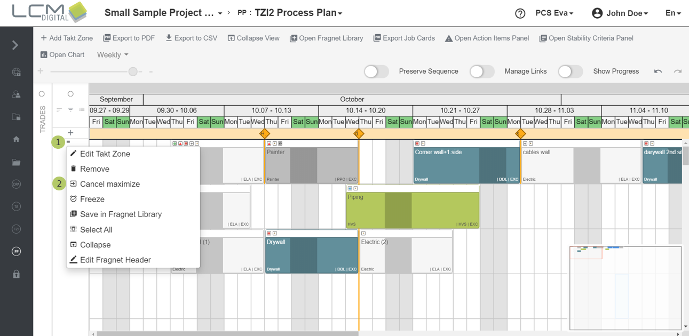Turn on the Manage Links toggle
Screen dimensions: 689x336
coord(481,71)
